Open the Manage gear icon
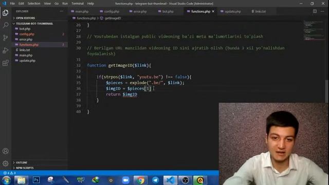 click(6, 163)
